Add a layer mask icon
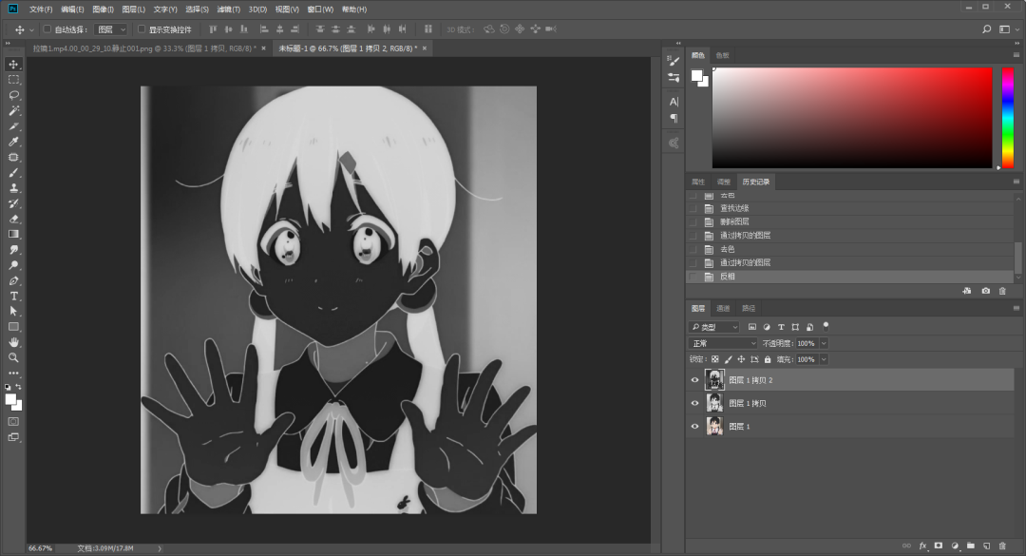The width and height of the screenshot is (1026, 556). coord(939,546)
